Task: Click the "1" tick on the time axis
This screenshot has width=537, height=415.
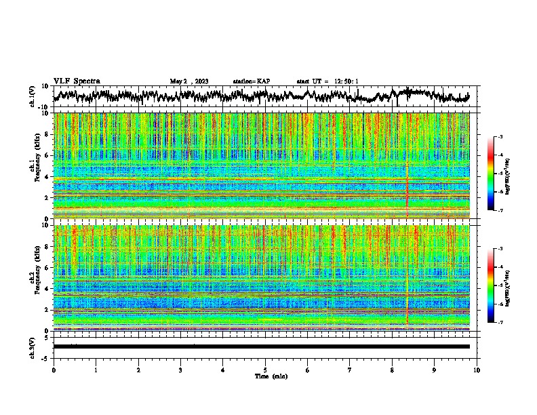Action: click(96, 370)
